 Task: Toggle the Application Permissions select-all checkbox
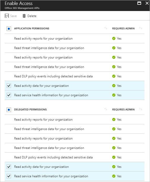coord(9,29)
